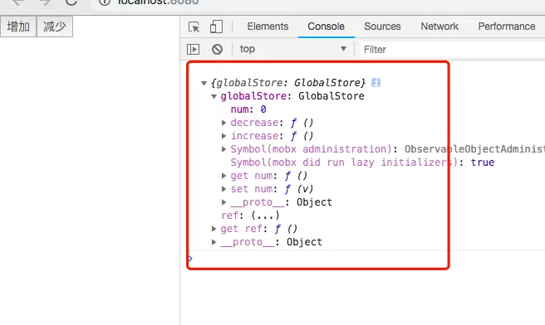Expand the set num function
Image resolution: width=545 pixels, height=325 pixels.
click(224, 189)
